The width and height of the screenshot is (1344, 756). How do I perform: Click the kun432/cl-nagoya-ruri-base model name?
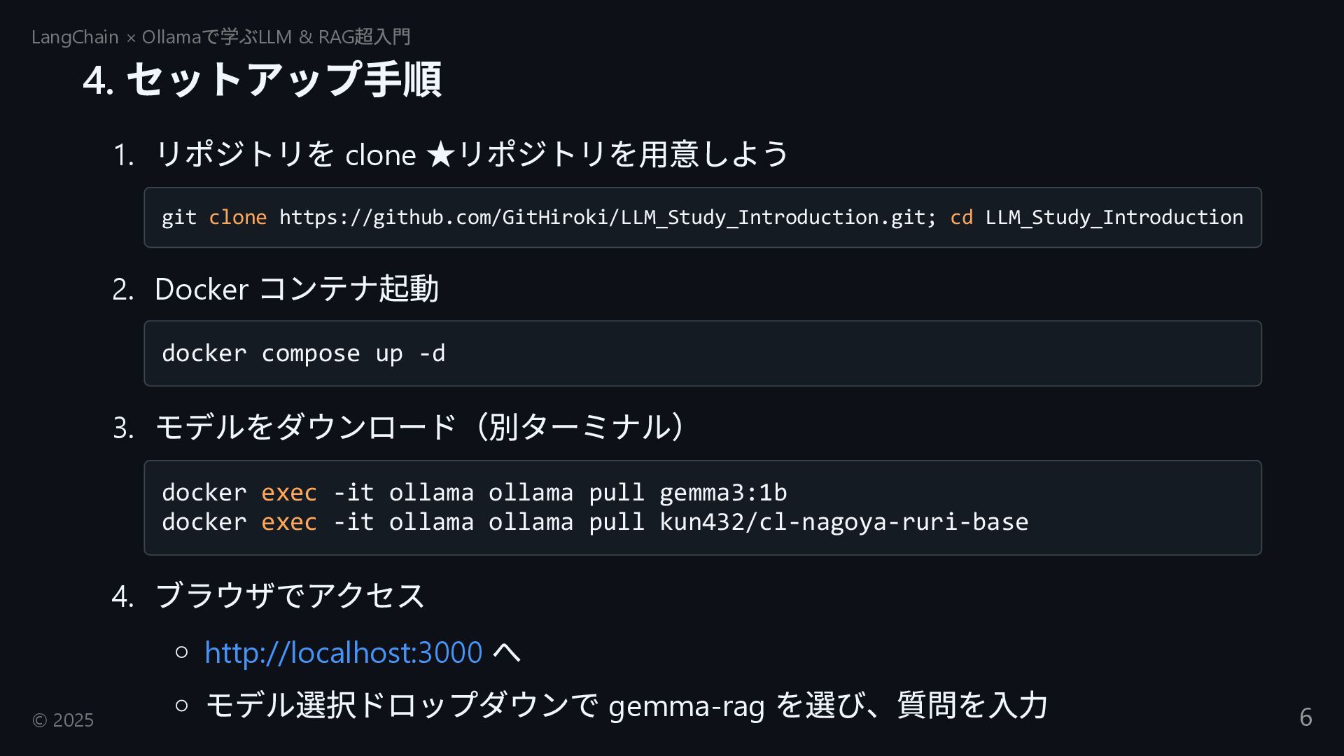tap(843, 522)
